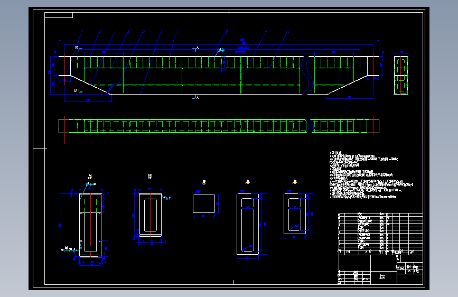Click the yellow label above the first section view
Screen dimensions: 458x297
(x=90, y=177)
